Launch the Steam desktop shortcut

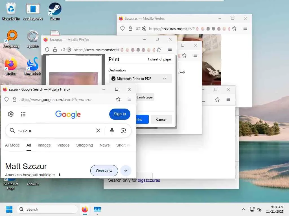point(55,11)
